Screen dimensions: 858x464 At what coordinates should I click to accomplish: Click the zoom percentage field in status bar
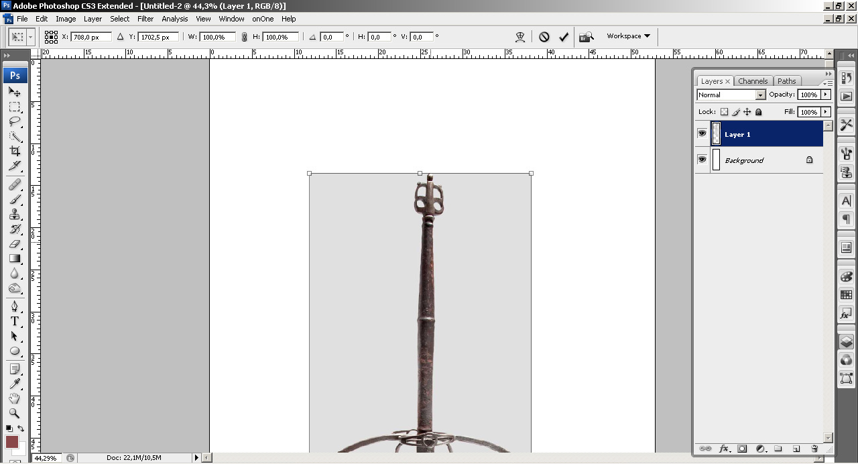click(x=46, y=458)
